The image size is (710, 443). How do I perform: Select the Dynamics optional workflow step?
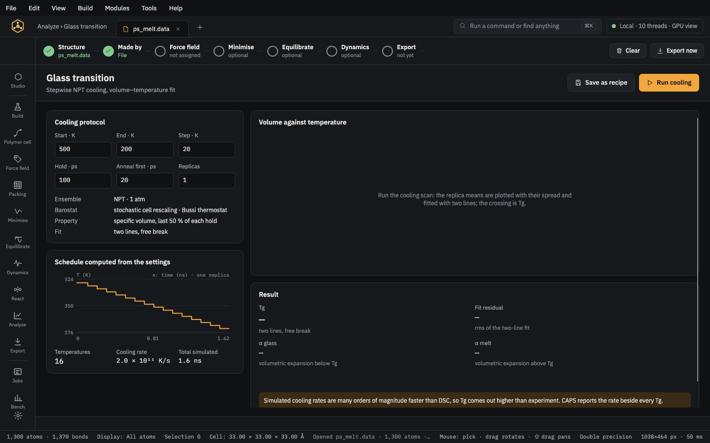coord(348,51)
